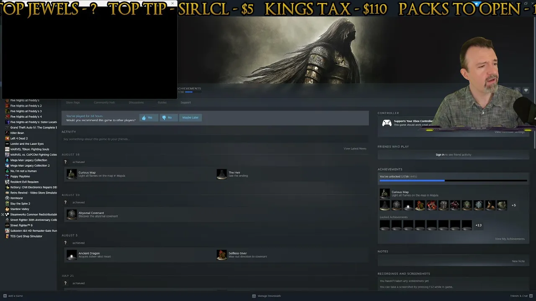Open ReStory: Chill Electronics Repairs entry
The height and width of the screenshot is (301, 536).
31,187
